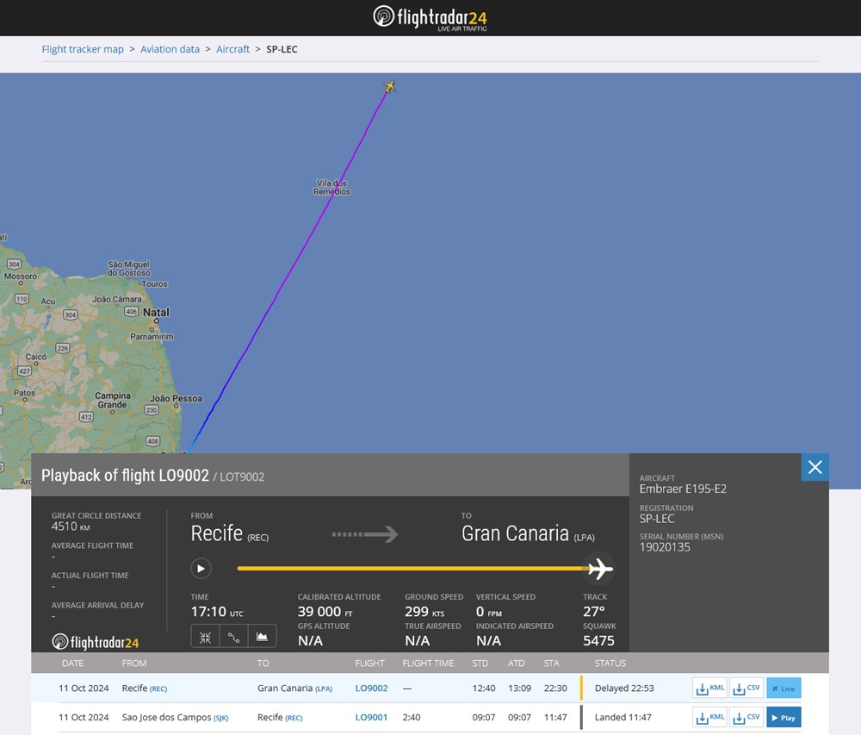The image size is (861, 735).
Task: Click the track value 27°
Action: [593, 612]
